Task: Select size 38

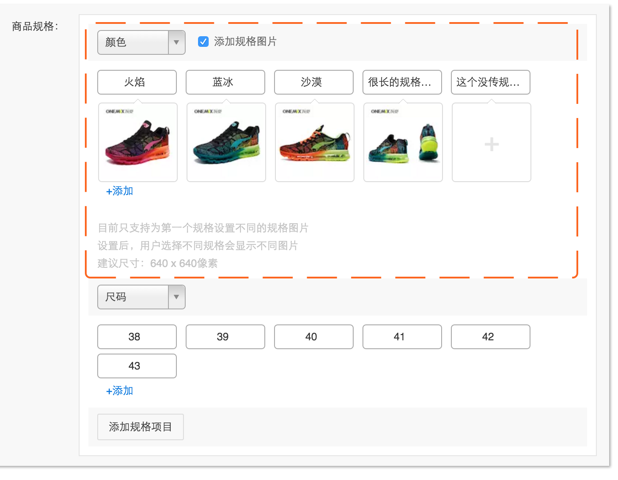Action: tap(137, 337)
